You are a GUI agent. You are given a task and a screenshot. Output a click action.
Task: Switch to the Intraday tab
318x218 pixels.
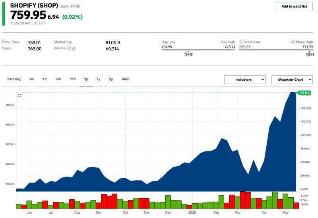click(x=14, y=79)
